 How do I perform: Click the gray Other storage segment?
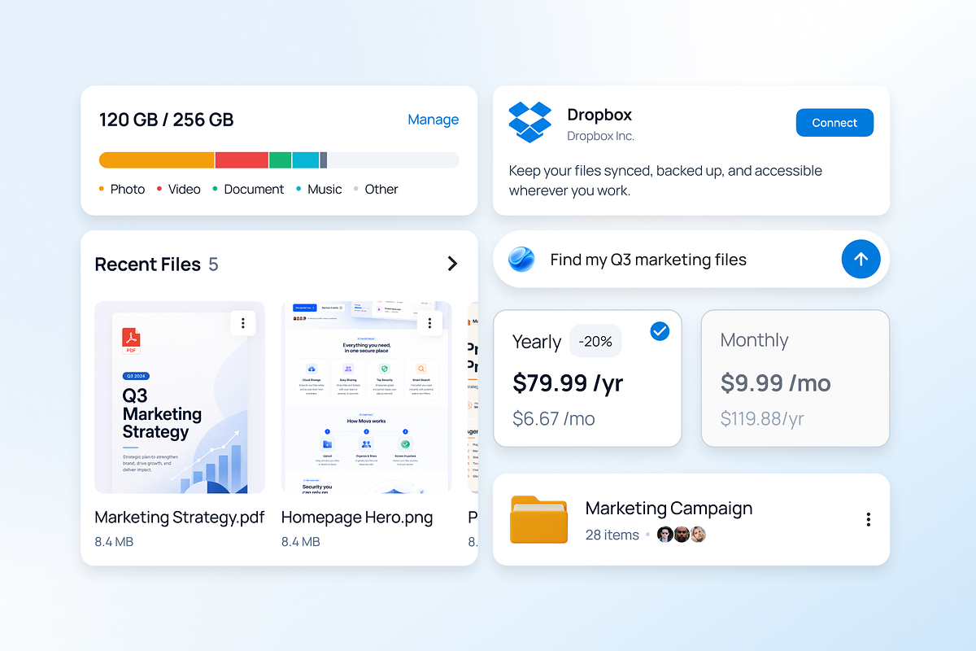coord(324,160)
